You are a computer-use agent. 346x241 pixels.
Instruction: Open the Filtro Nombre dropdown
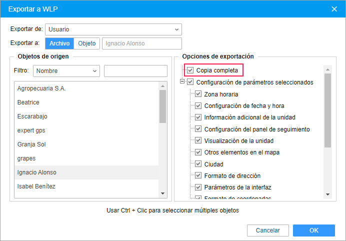coord(66,70)
